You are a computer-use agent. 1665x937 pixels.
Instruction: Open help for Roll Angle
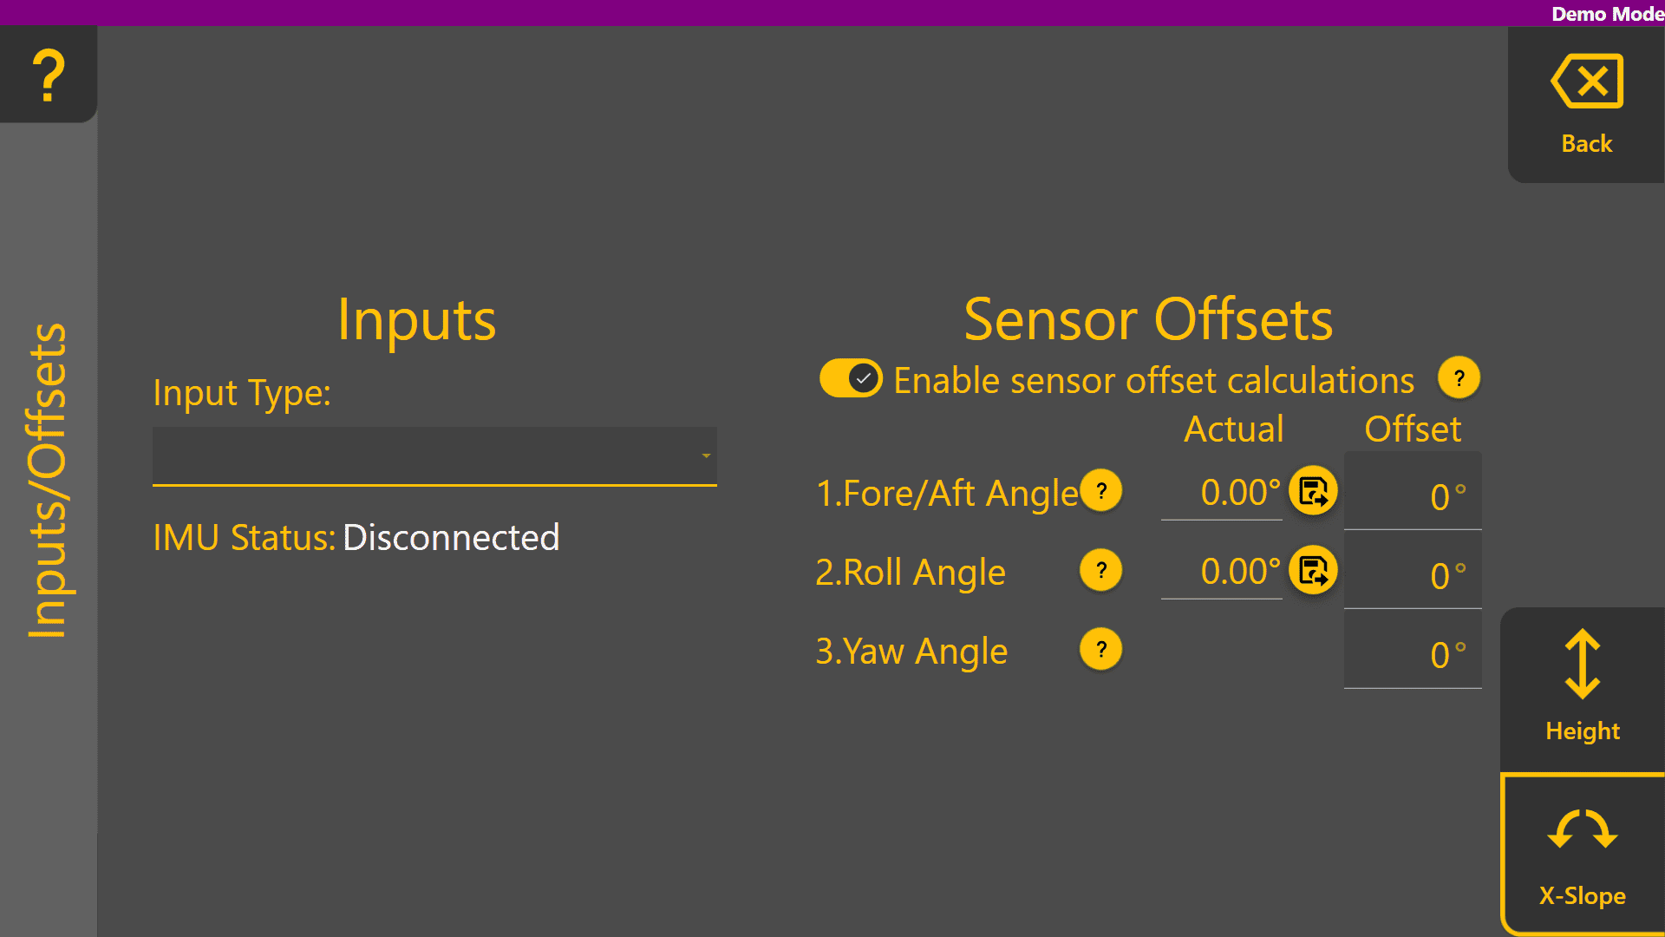pos(1100,570)
